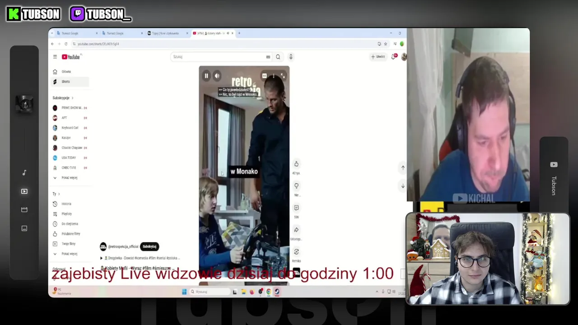This screenshot has height=325, width=578.
Task: Select Shorts in the sidebar
Action: tap(70, 82)
